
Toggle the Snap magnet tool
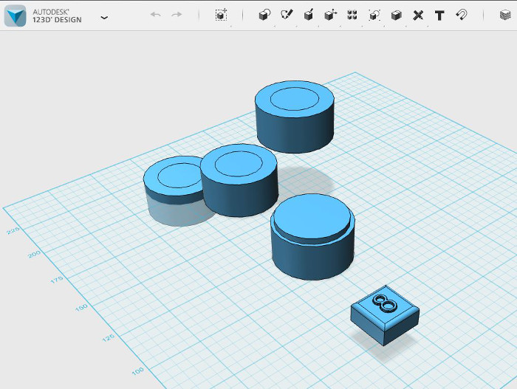coord(462,16)
